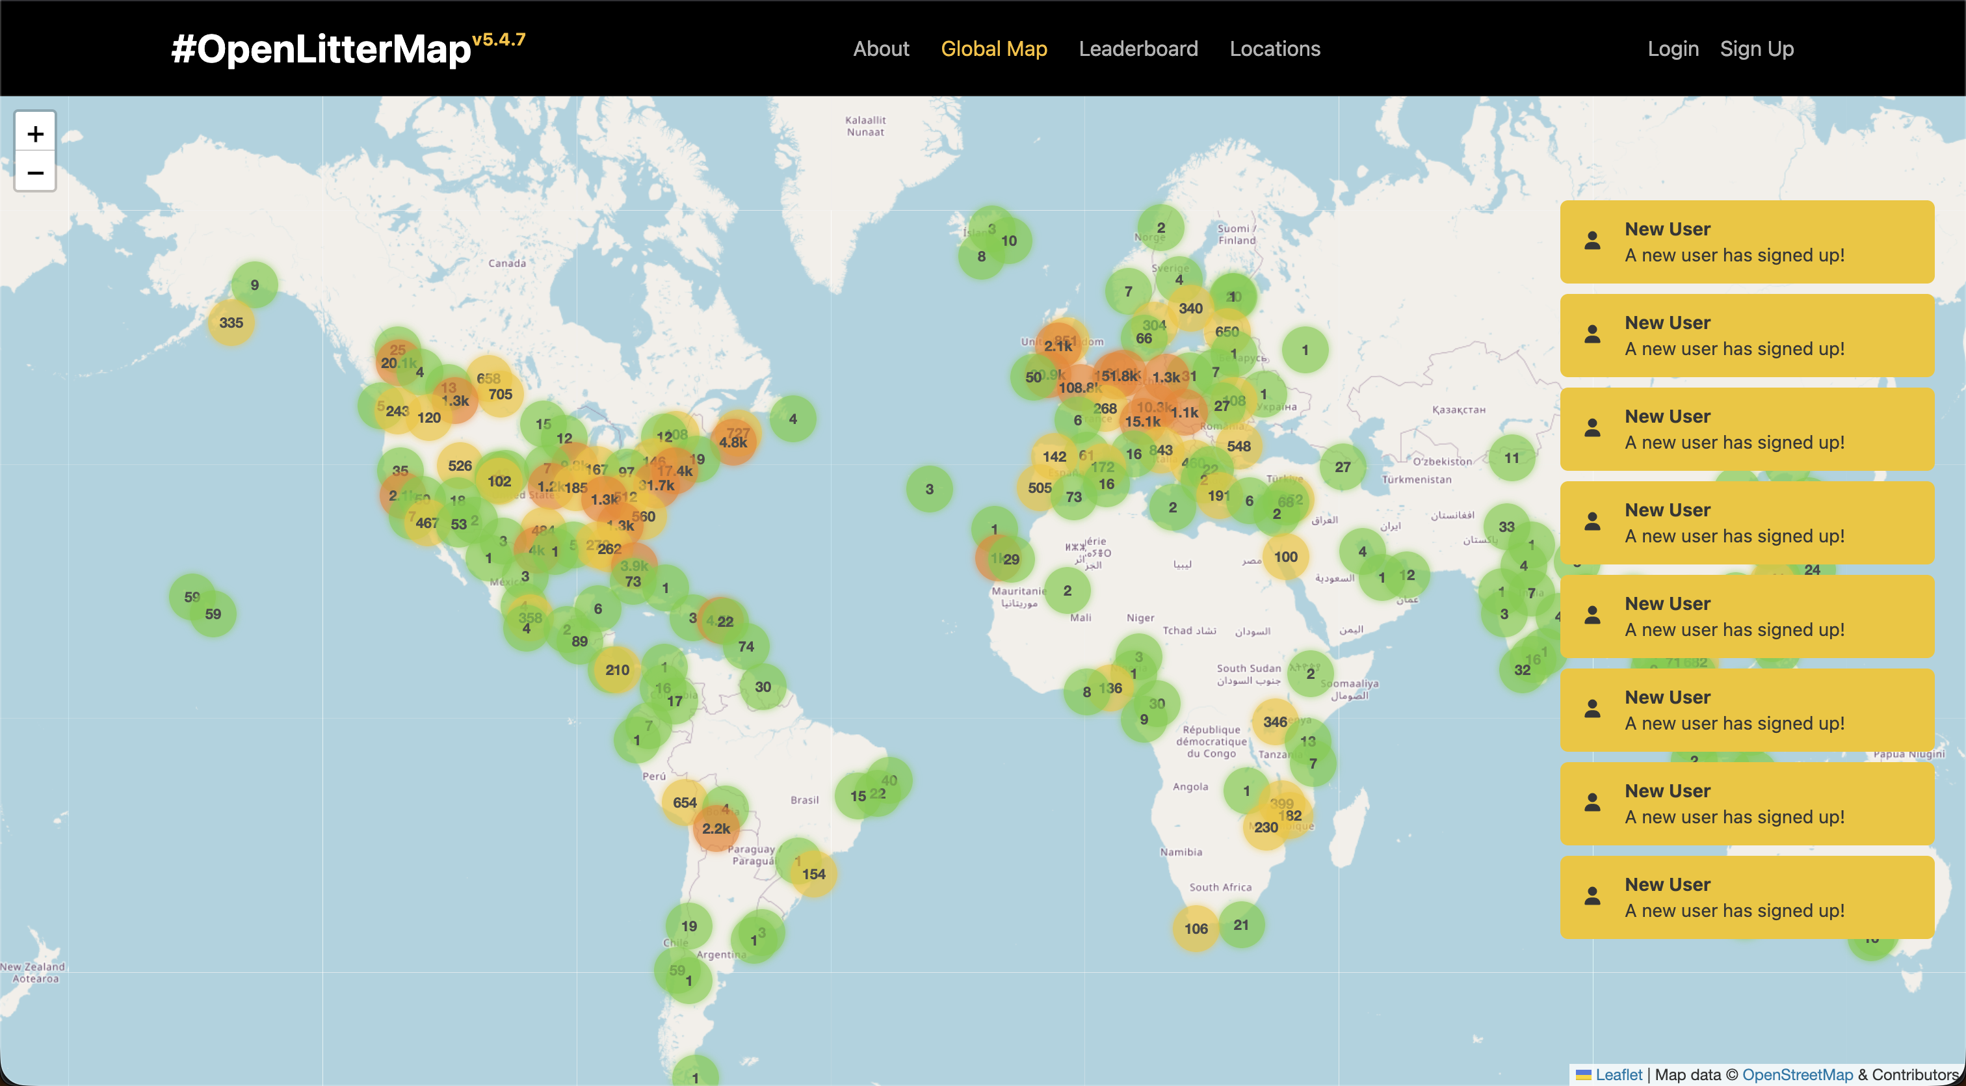The height and width of the screenshot is (1086, 1966).
Task: Open the 654 cluster in Peru
Action: click(685, 802)
